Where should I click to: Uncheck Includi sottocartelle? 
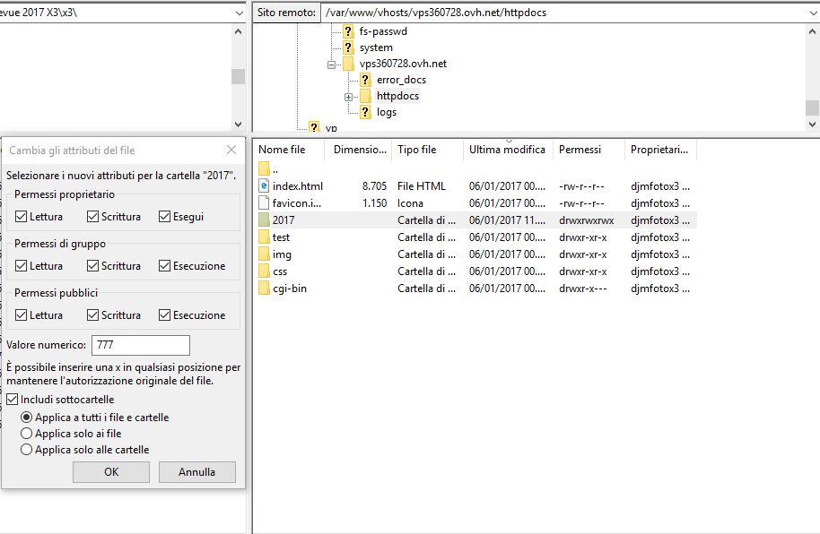coord(12,400)
